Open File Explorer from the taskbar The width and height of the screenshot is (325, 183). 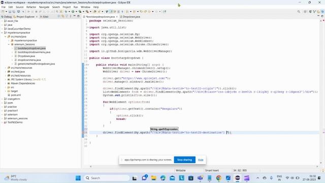pos(153,178)
